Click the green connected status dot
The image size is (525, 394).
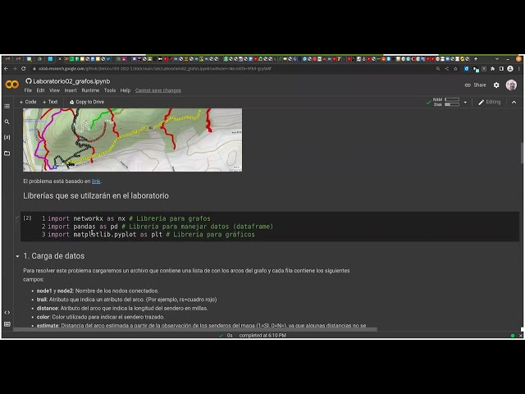click(513, 336)
